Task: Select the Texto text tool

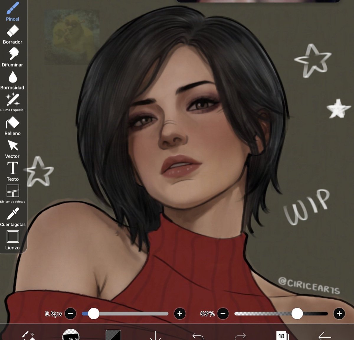Action: tap(12, 171)
